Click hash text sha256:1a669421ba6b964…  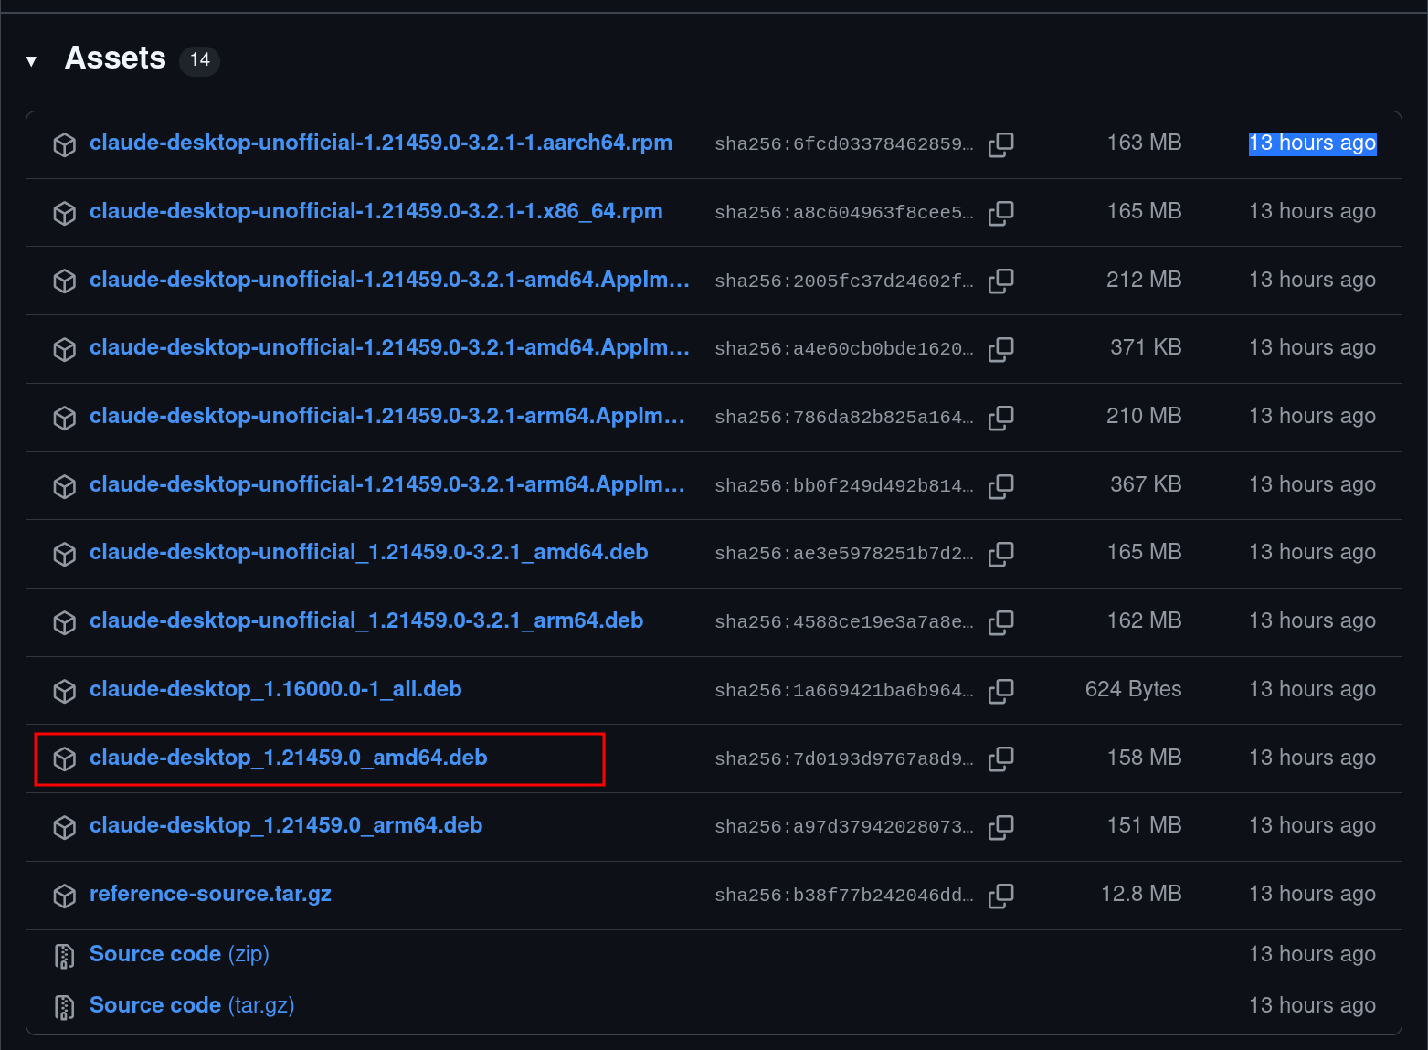tap(844, 691)
